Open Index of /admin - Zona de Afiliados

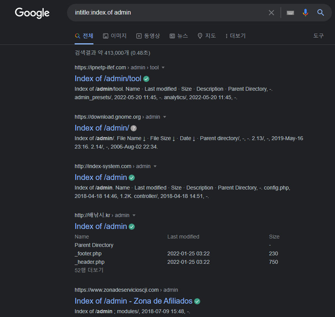click(x=134, y=301)
